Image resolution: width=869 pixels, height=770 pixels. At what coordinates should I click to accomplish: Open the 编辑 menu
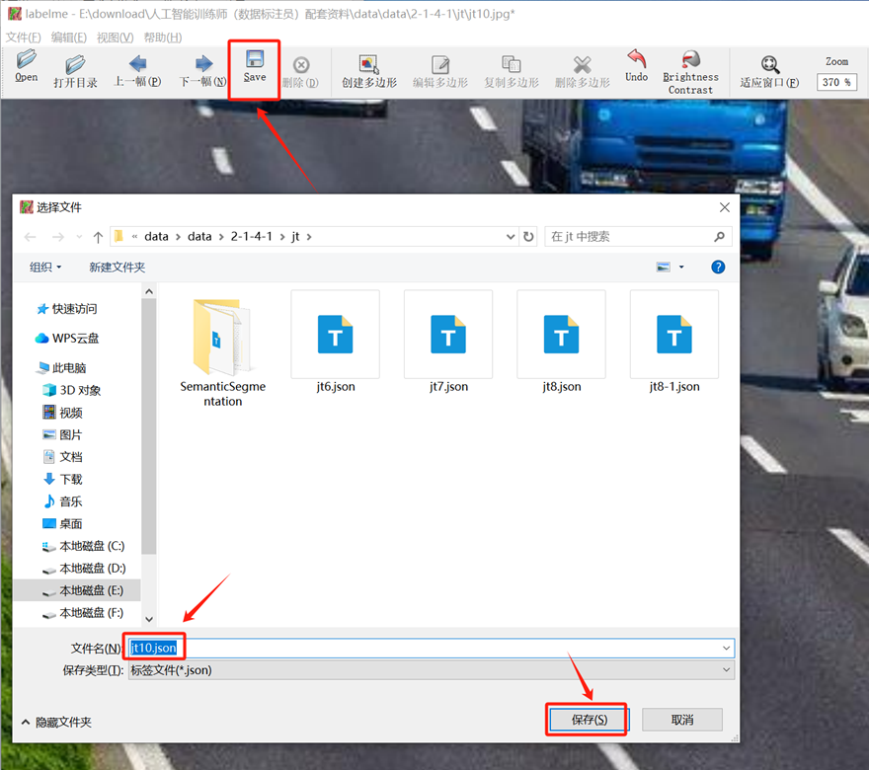pyautogui.click(x=69, y=38)
